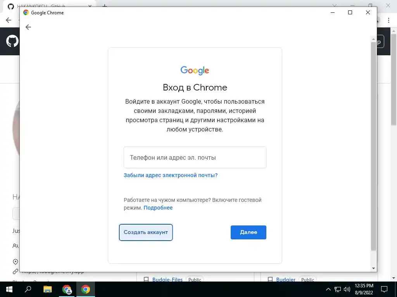Focus the phone or email input field

tap(195, 157)
